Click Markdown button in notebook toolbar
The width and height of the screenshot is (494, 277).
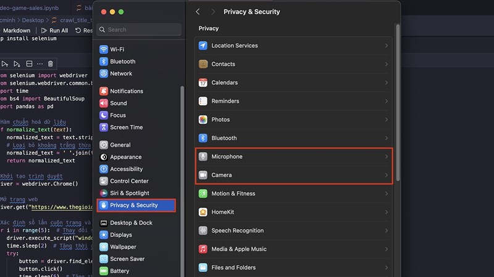17,30
